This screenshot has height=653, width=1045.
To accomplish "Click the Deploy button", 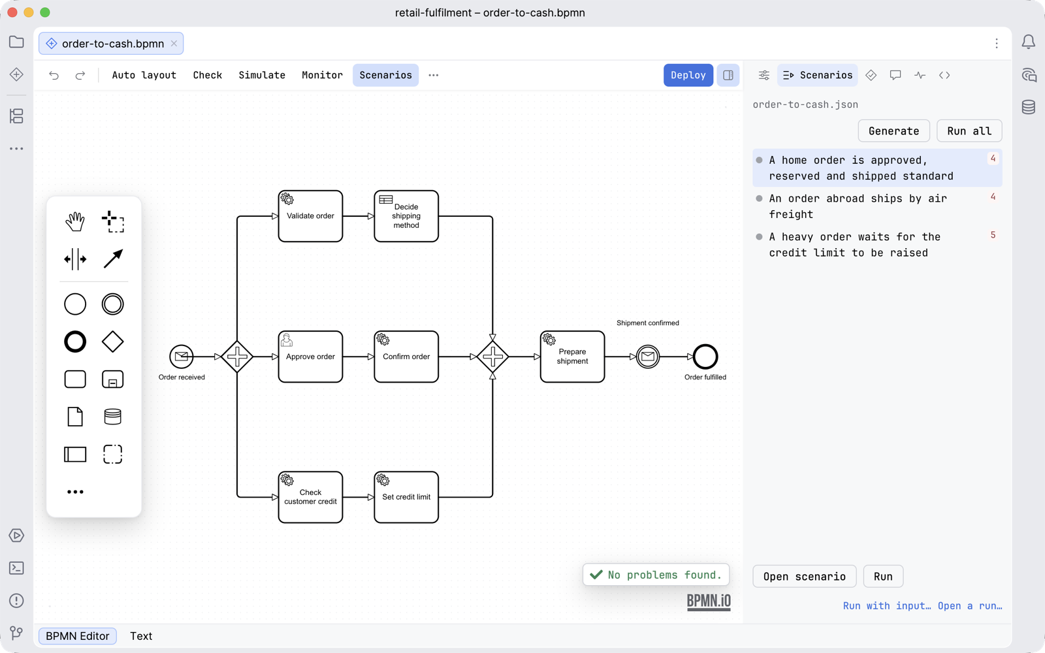I will coord(688,75).
